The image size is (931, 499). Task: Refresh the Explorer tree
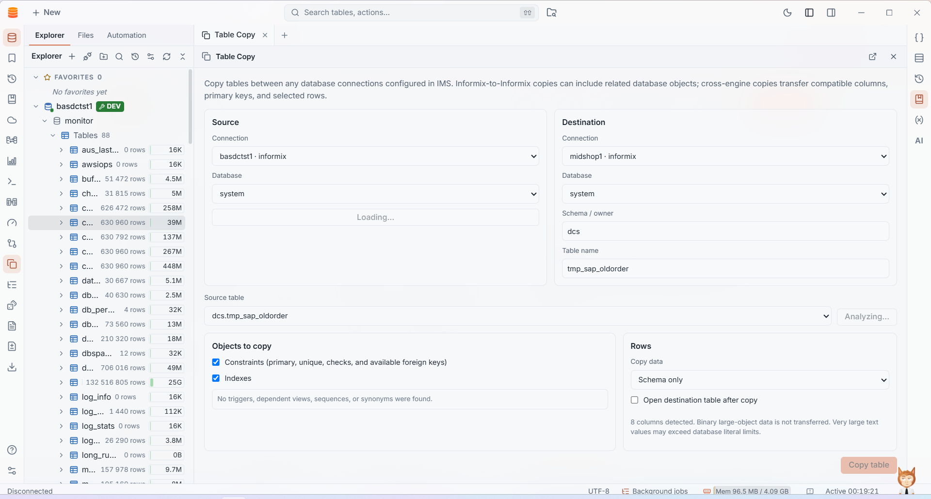167,57
